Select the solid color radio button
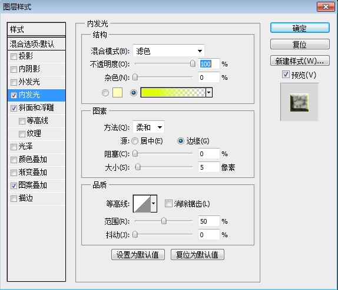 (105, 93)
